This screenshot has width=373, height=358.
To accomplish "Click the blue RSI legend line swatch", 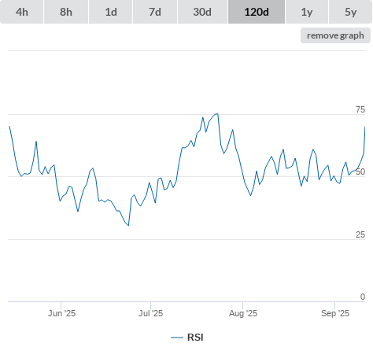I will (x=177, y=338).
